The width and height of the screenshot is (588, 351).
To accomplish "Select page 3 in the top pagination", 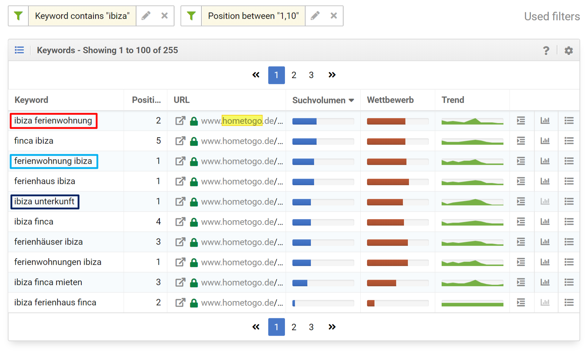I will (311, 75).
